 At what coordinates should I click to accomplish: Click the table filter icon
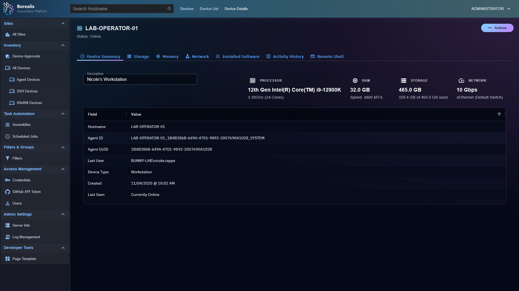pyautogui.click(x=499, y=114)
